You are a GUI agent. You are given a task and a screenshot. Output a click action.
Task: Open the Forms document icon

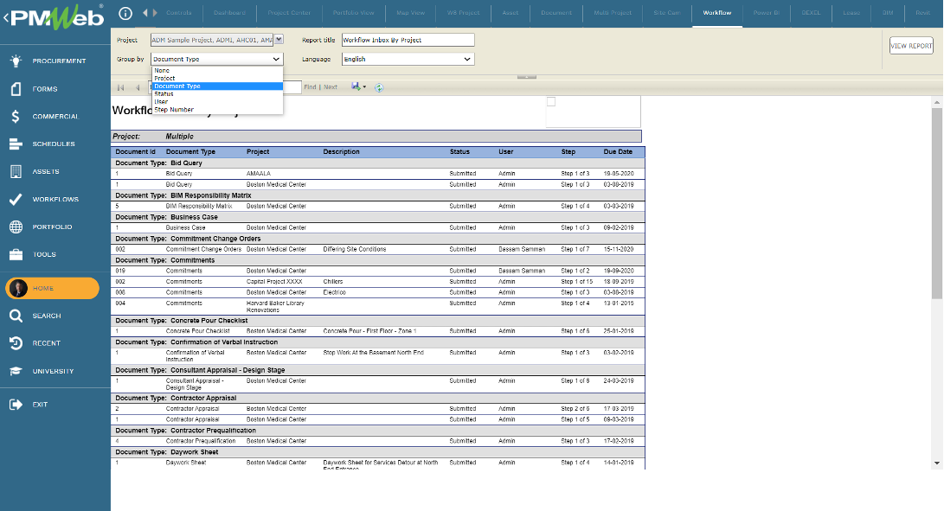pyautogui.click(x=16, y=88)
